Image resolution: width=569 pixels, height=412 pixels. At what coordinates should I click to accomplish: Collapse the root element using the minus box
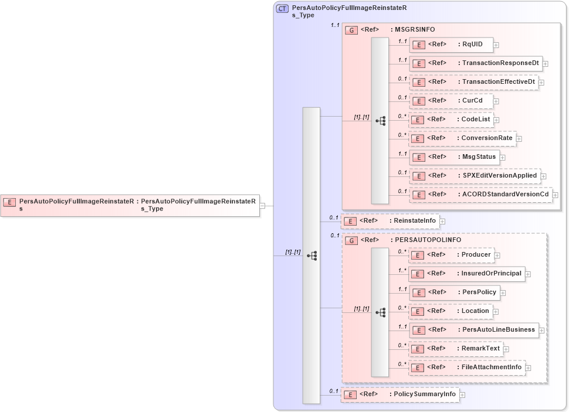(x=263, y=205)
